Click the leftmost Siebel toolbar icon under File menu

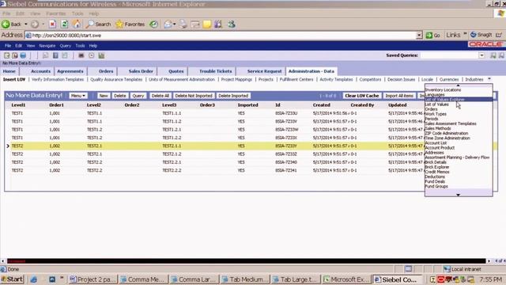point(7,55)
